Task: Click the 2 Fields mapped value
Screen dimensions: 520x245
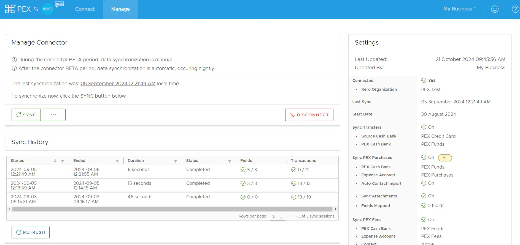Action: coord(436,205)
